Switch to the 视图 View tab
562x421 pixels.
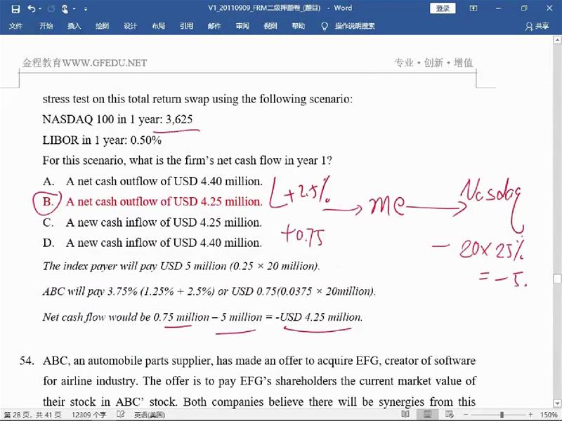[270, 26]
